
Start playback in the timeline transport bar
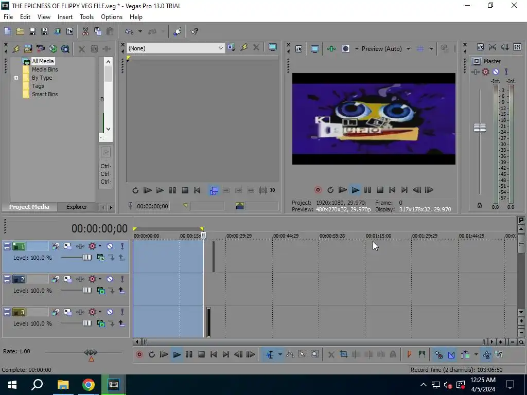coord(177,354)
